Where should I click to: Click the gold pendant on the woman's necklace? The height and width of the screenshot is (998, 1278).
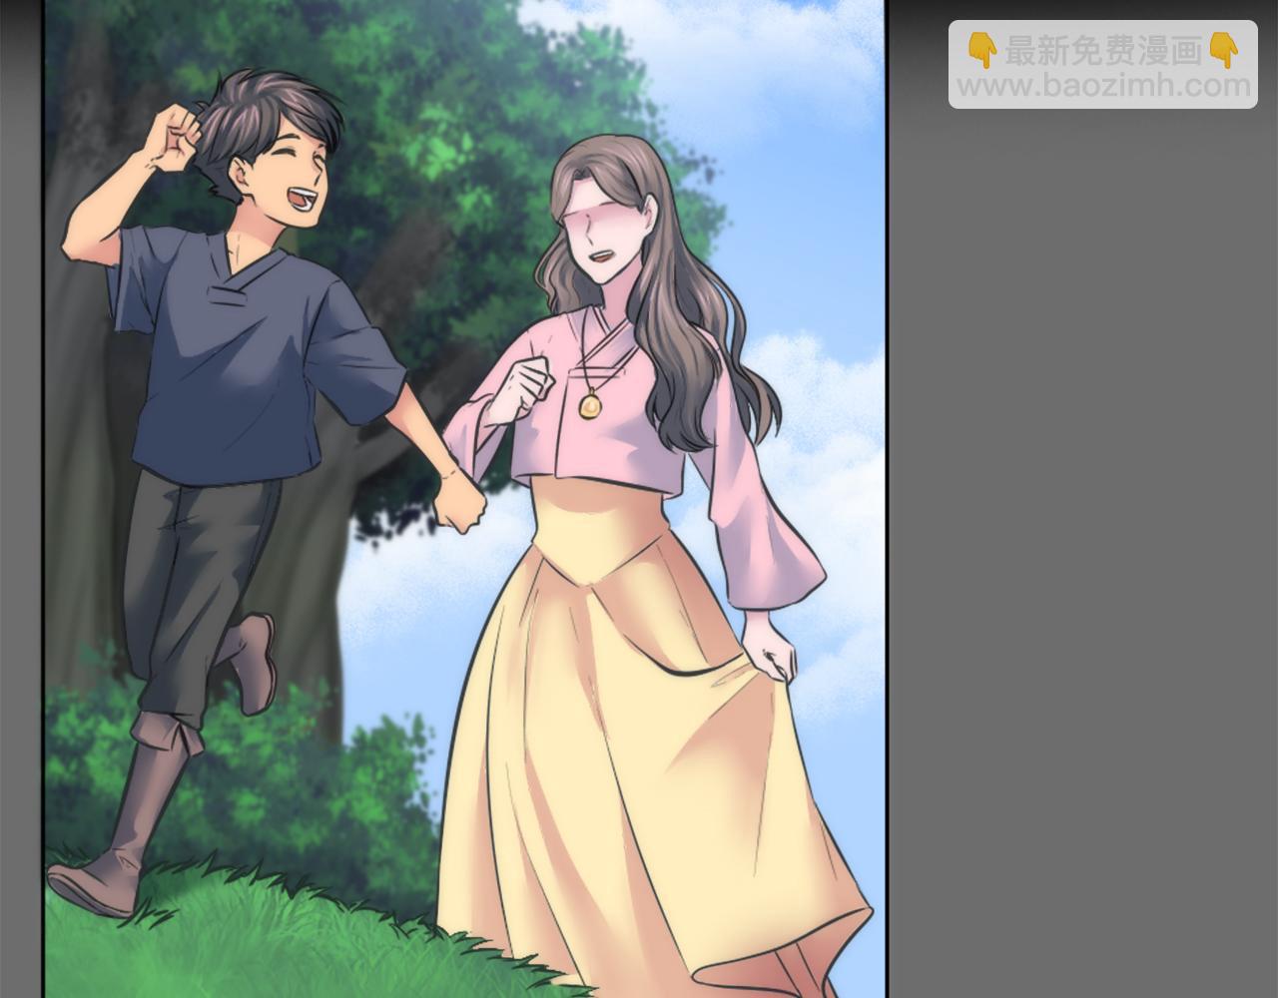(x=590, y=405)
